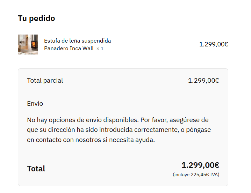Click the product price 1.299,00€
This screenshot has height=193, width=251.
[x=214, y=44]
